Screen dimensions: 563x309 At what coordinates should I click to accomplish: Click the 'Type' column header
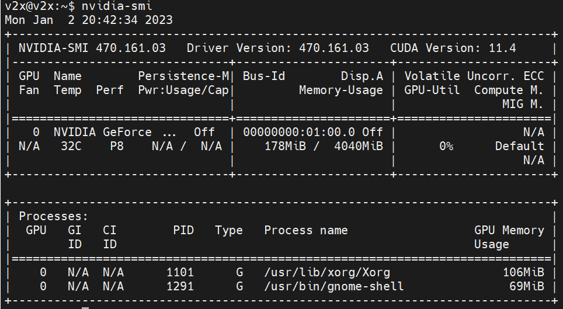229,230
